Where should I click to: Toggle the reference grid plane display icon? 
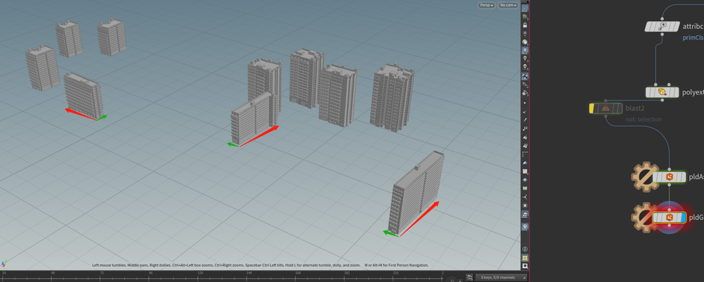click(x=525, y=8)
